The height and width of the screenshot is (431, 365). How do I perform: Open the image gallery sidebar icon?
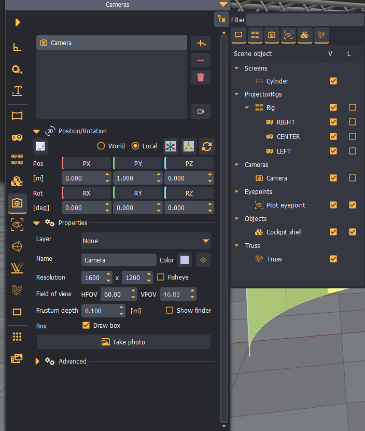coord(17,358)
